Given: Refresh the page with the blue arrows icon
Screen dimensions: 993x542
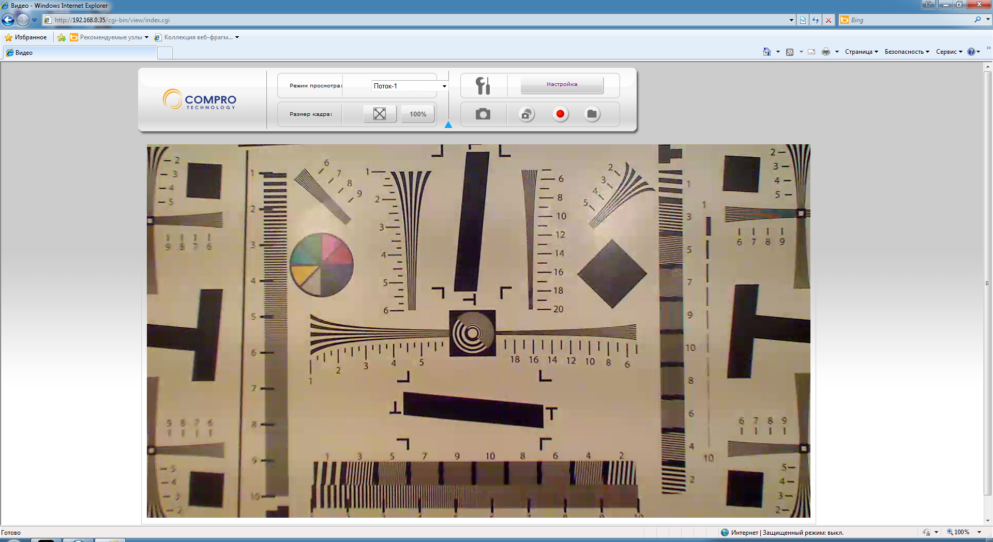Looking at the screenshot, I should click(x=816, y=20).
